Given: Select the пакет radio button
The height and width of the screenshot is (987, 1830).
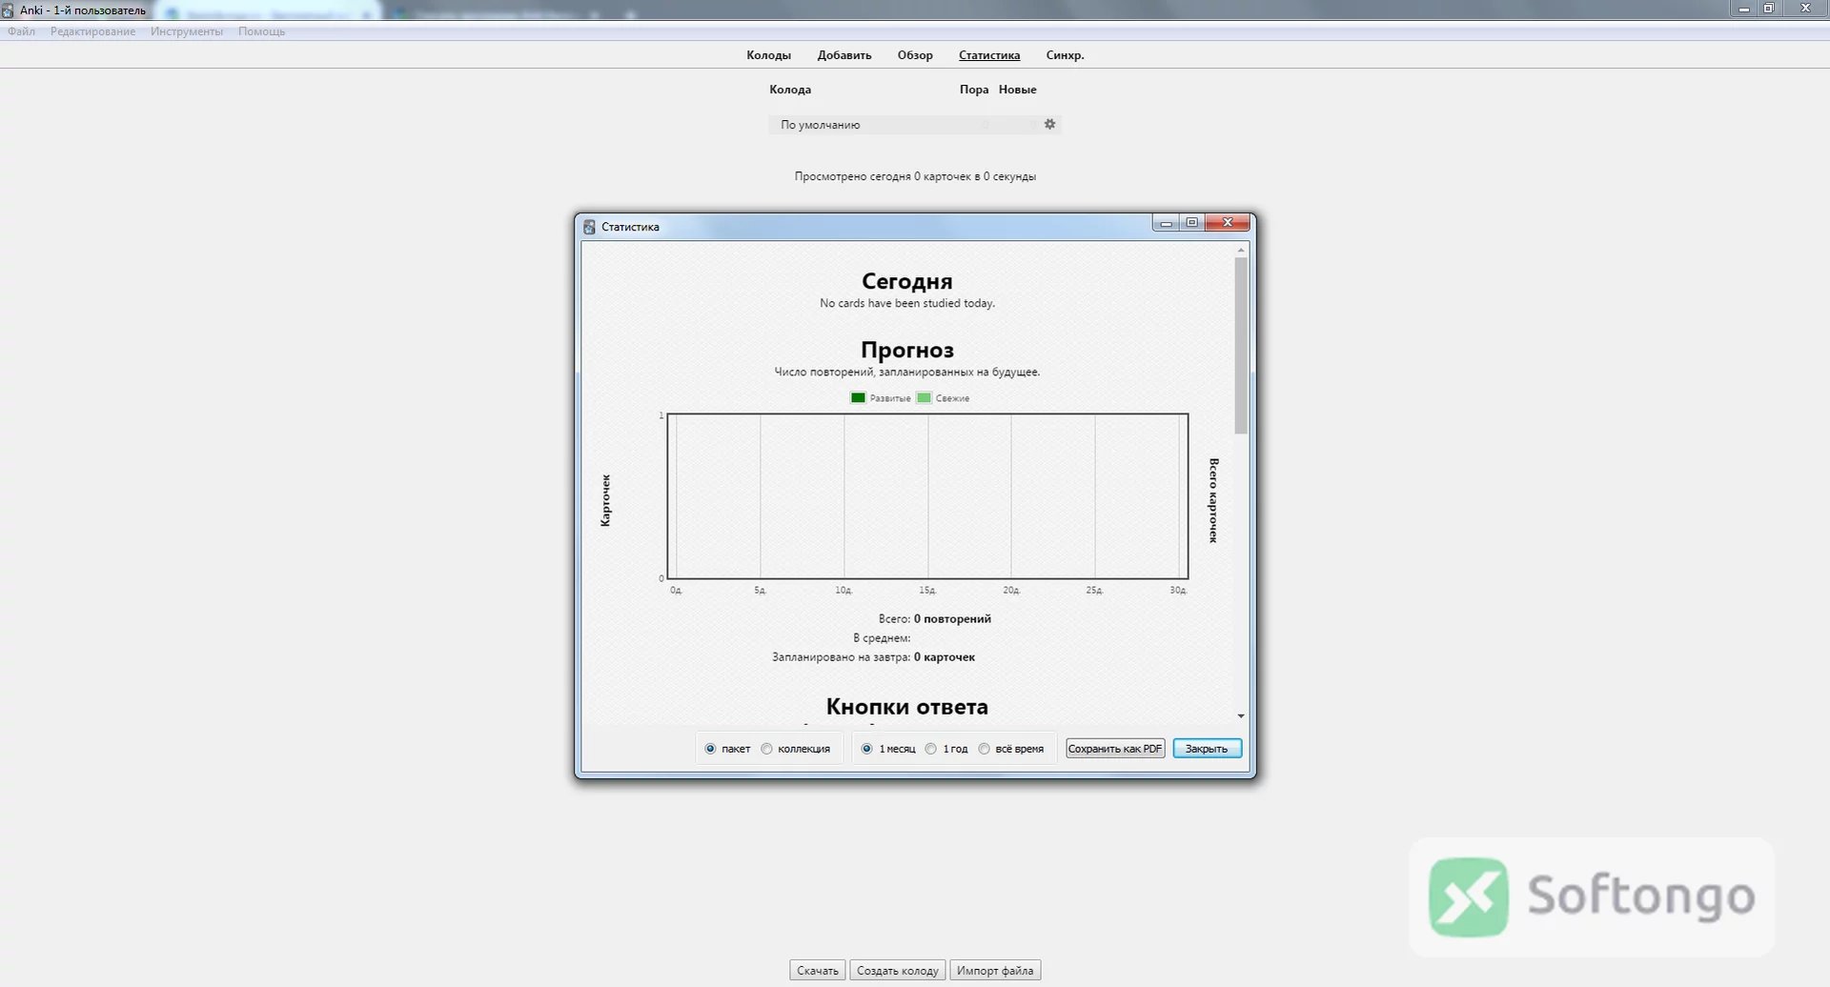Looking at the screenshot, I should 710,749.
